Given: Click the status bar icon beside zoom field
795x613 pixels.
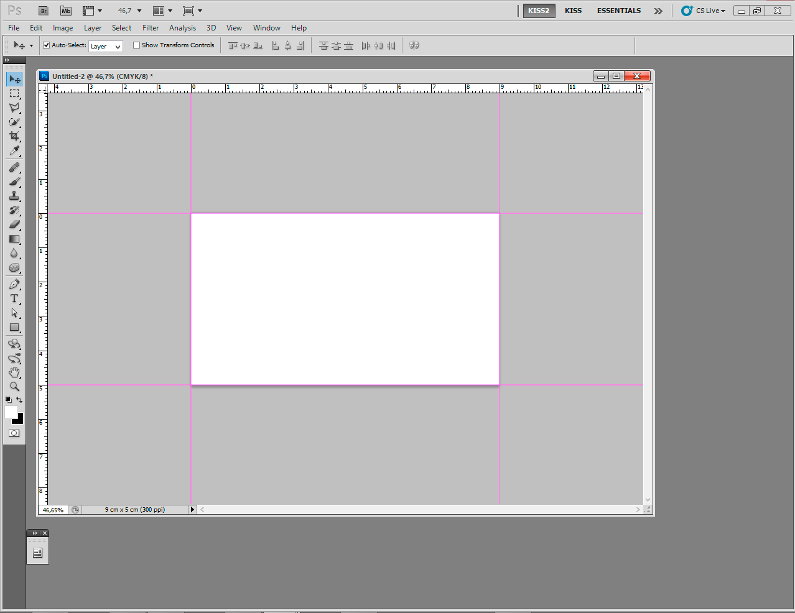Looking at the screenshot, I should tap(75, 510).
